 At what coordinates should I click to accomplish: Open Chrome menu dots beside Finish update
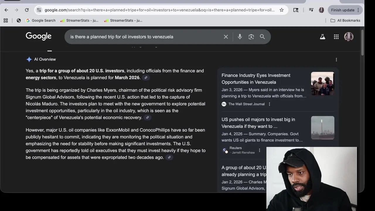358,10
